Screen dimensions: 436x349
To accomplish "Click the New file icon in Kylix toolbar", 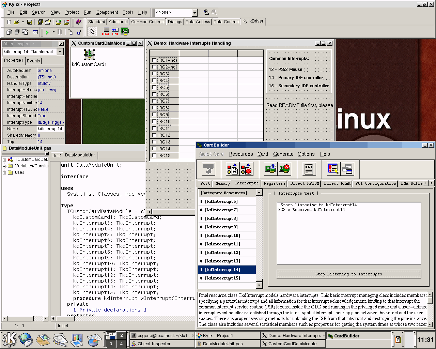I will (x=9, y=22).
